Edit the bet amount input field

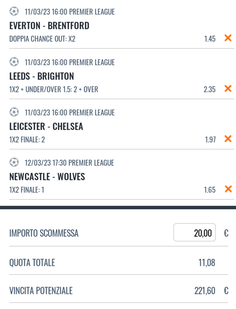[194, 233]
